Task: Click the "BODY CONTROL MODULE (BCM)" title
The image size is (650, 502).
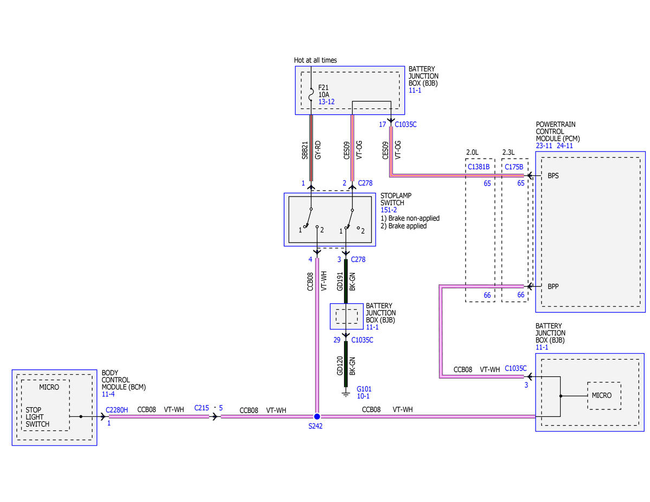Action: [x=124, y=380]
